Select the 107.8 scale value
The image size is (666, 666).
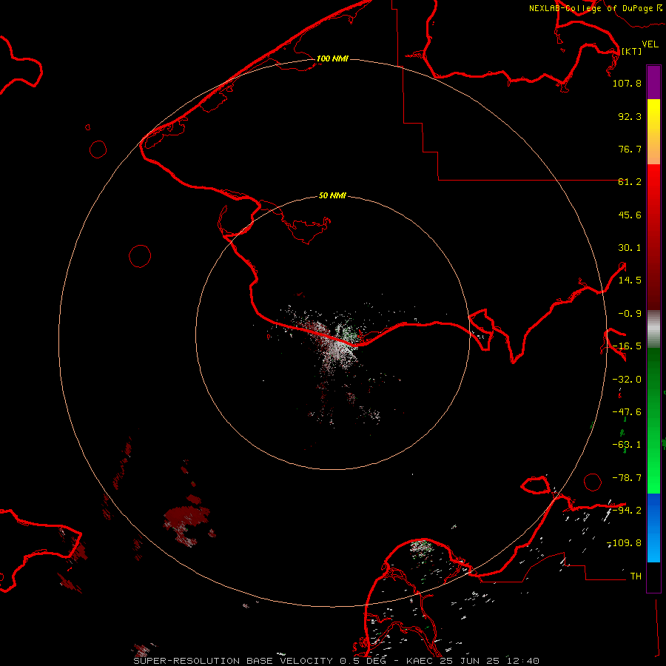click(x=627, y=83)
